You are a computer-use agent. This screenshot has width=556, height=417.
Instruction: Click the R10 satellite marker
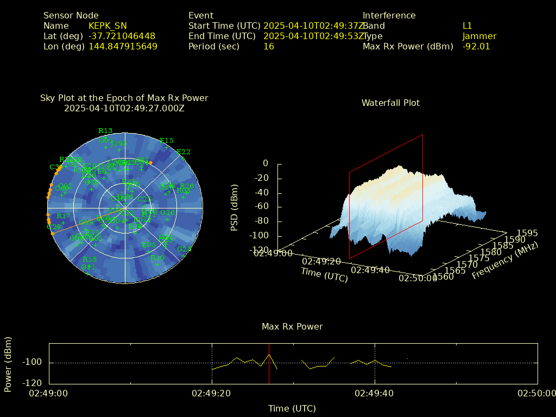click(x=157, y=264)
